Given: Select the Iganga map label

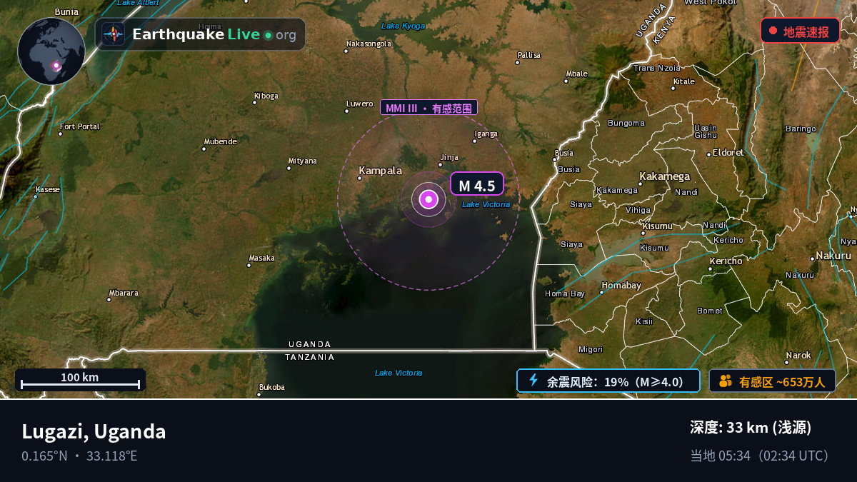Looking at the screenshot, I should click(486, 134).
